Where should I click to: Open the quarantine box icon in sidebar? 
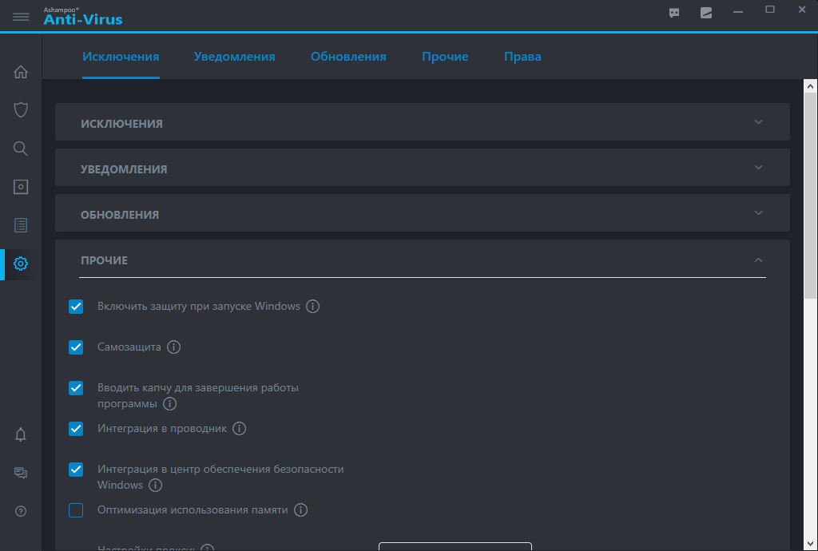click(x=21, y=187)
